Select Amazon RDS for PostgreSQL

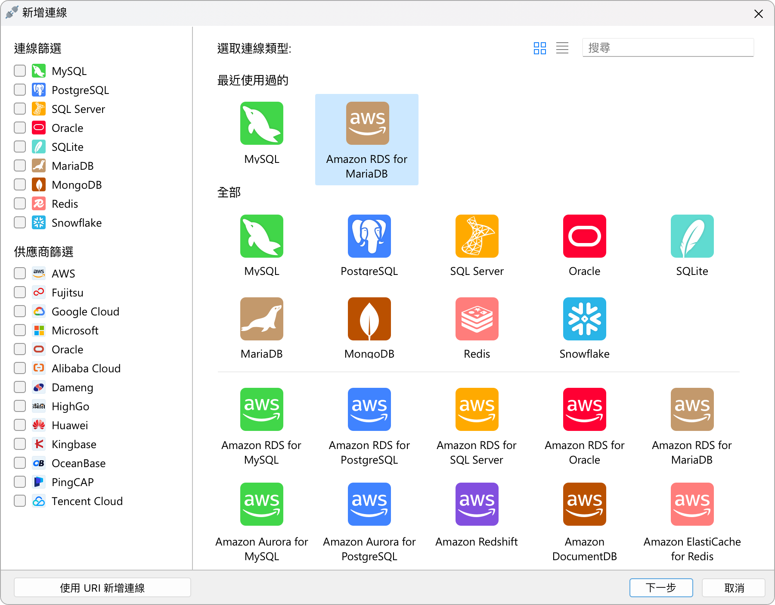pyautogui.click(x=369, y=409)
